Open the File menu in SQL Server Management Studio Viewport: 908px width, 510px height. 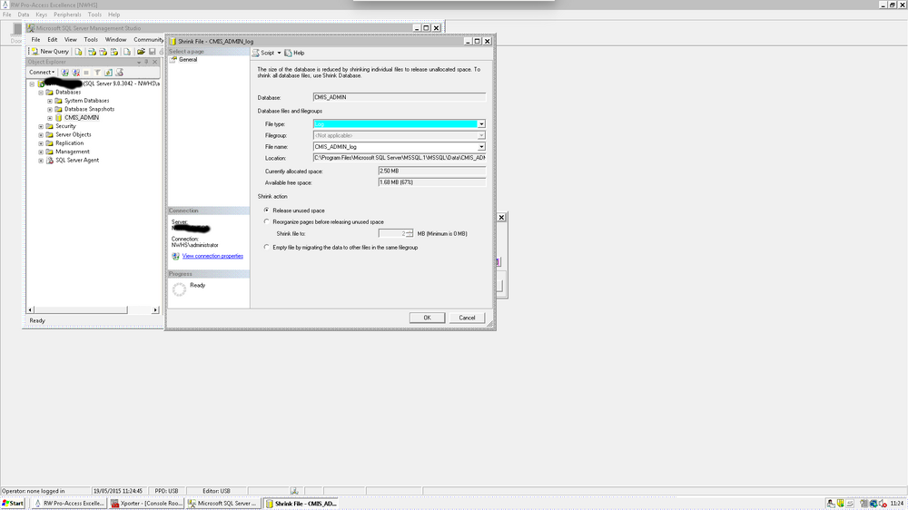tap(36, 39)
